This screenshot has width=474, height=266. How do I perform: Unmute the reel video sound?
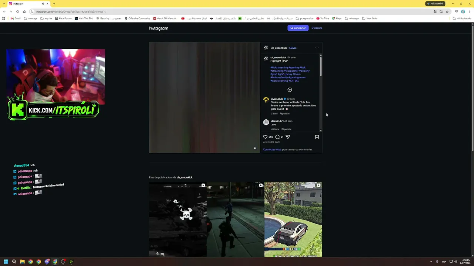pos(255,148)
